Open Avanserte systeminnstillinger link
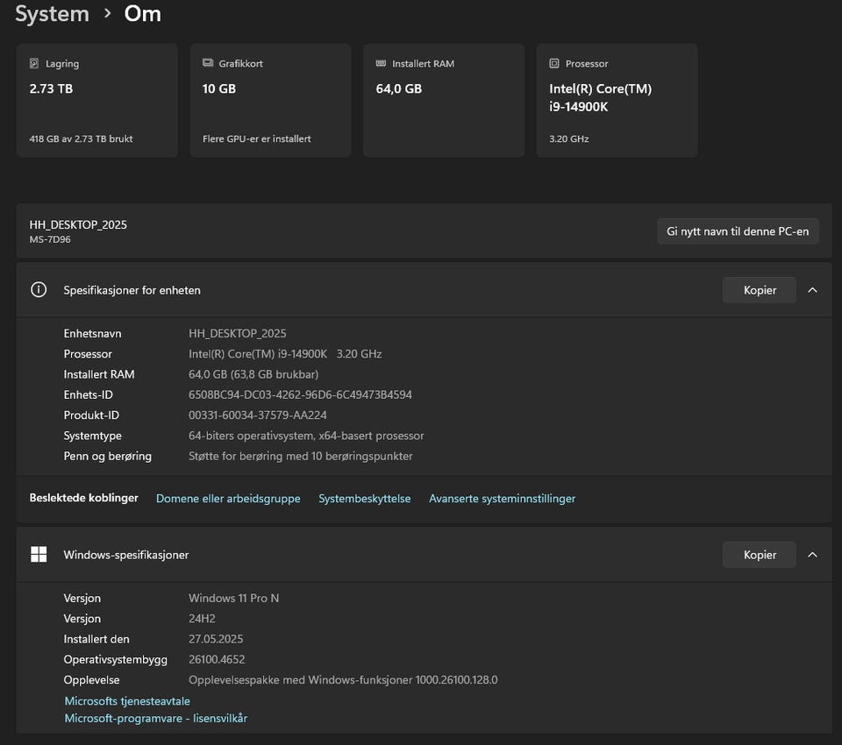842x745 pixels. pyautogui.click(x=502, y=499)
